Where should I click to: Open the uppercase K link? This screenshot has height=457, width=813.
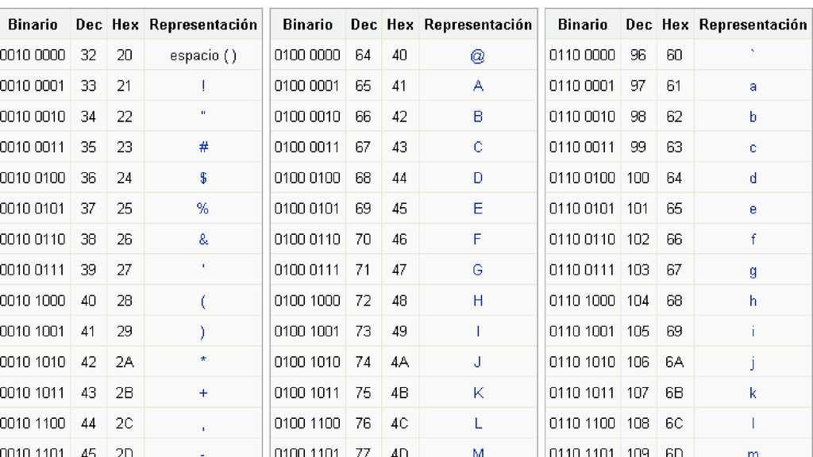(x=478, y=393)
